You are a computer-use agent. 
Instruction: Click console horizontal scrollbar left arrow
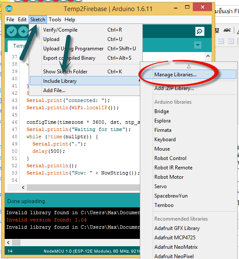8,243
